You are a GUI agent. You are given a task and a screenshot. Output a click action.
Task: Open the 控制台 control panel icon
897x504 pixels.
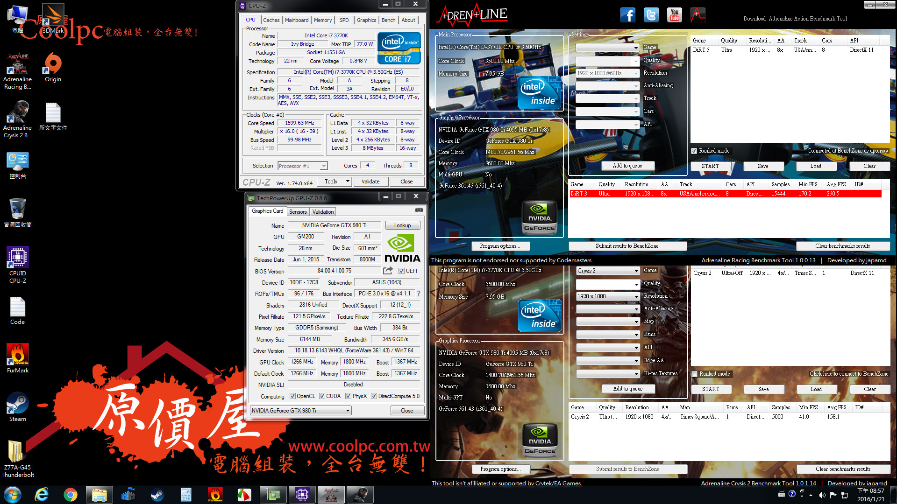tap(18, 165)
